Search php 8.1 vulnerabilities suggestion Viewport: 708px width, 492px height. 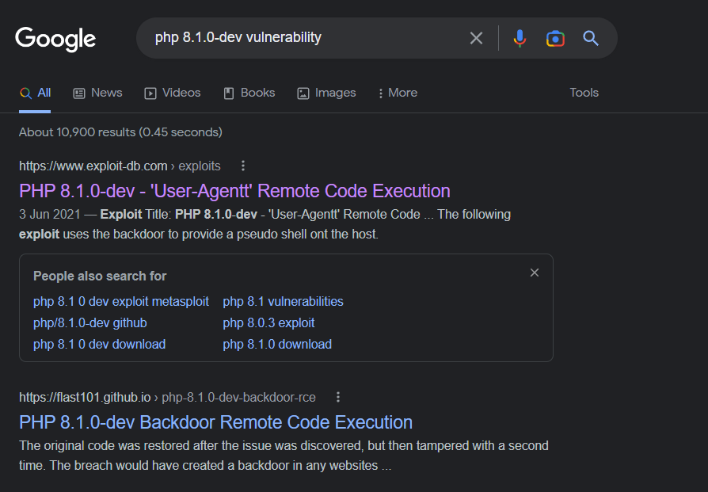pyautogui.click(x=283, y=301)
